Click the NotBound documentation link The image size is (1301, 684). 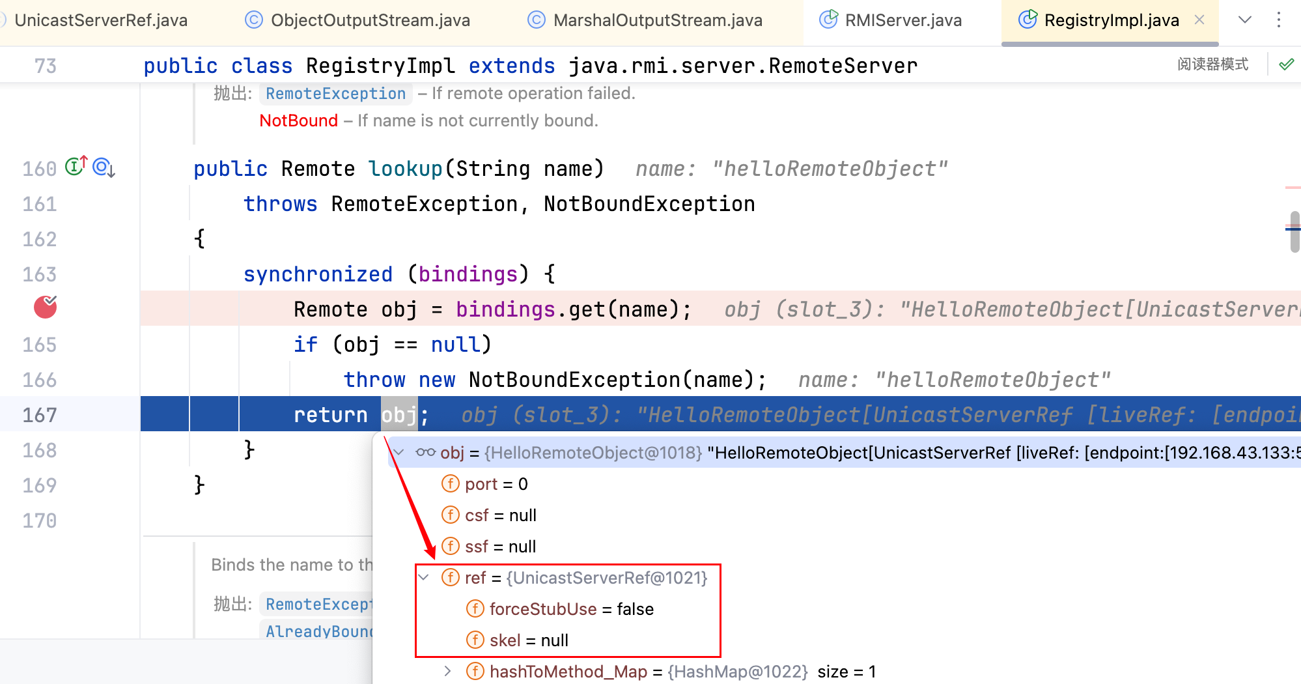coord(298,121)
